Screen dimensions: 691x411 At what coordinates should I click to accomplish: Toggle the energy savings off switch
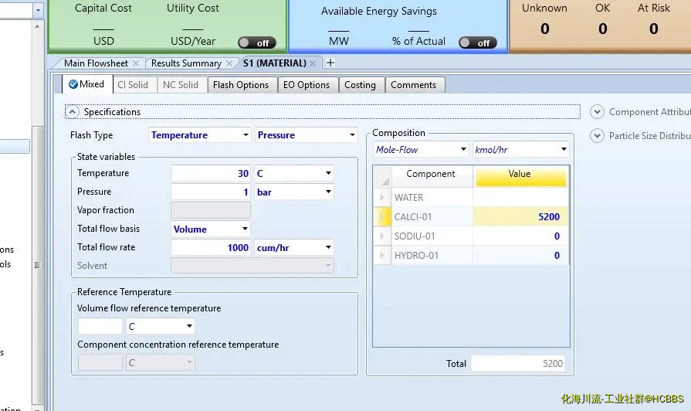point(478,42)
